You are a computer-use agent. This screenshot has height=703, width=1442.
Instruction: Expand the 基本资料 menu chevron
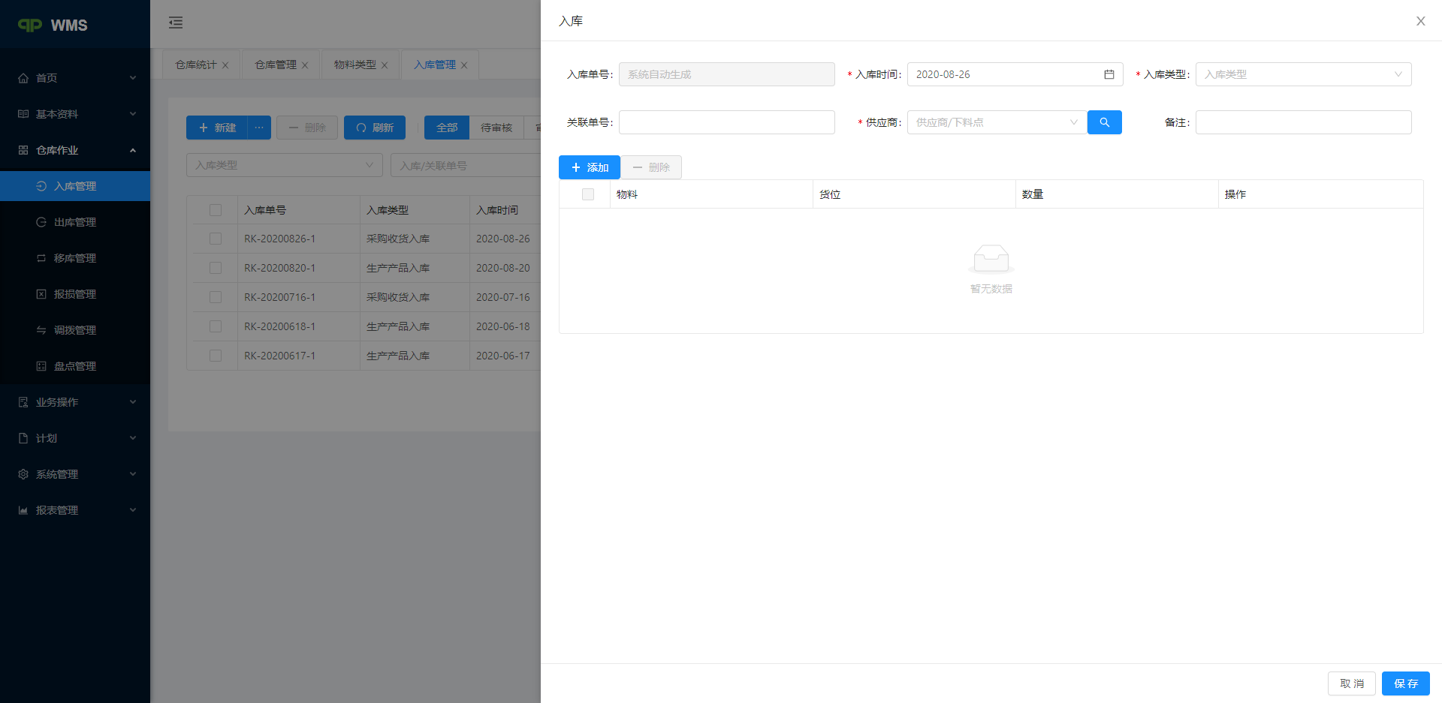[133, 114]
